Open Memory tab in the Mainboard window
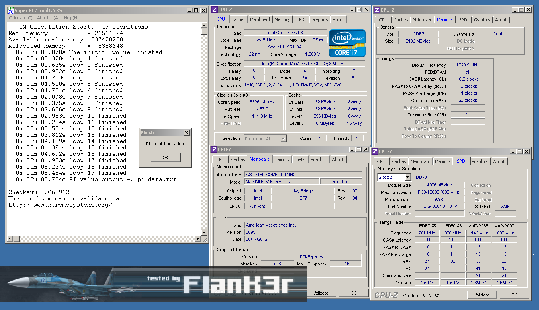 (x=282, y=159)
